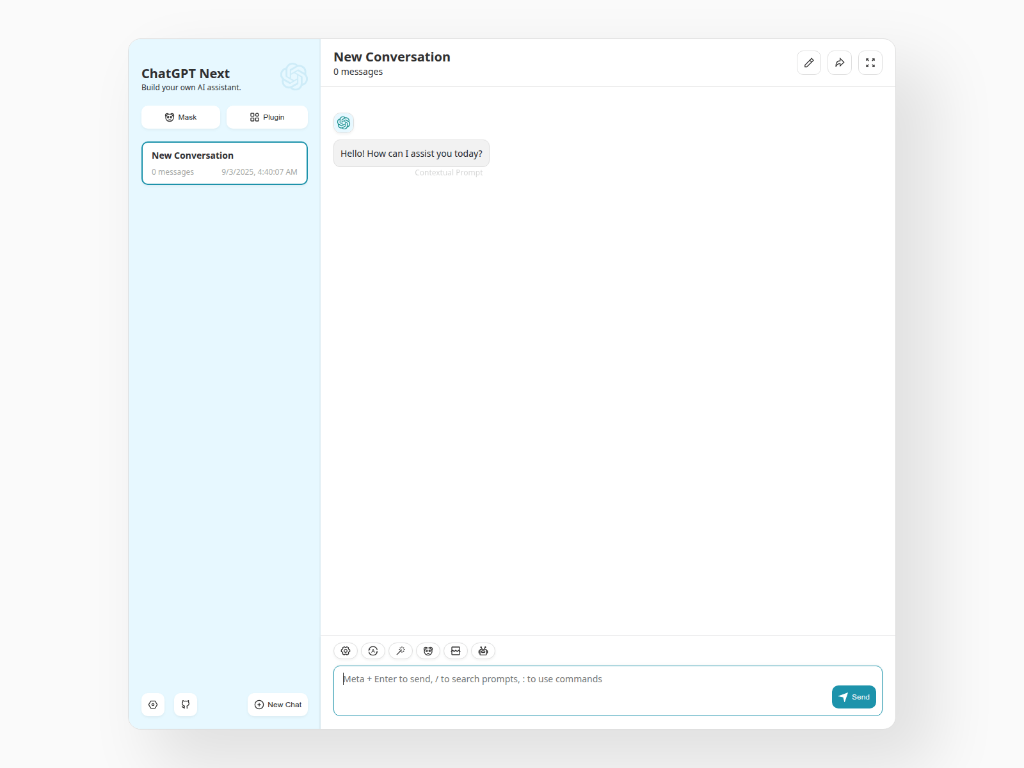Click the 9/3/2025, 4:40:07 AM timestamp
Viewport: 1024px width, 768px height.
pos(259,172)
